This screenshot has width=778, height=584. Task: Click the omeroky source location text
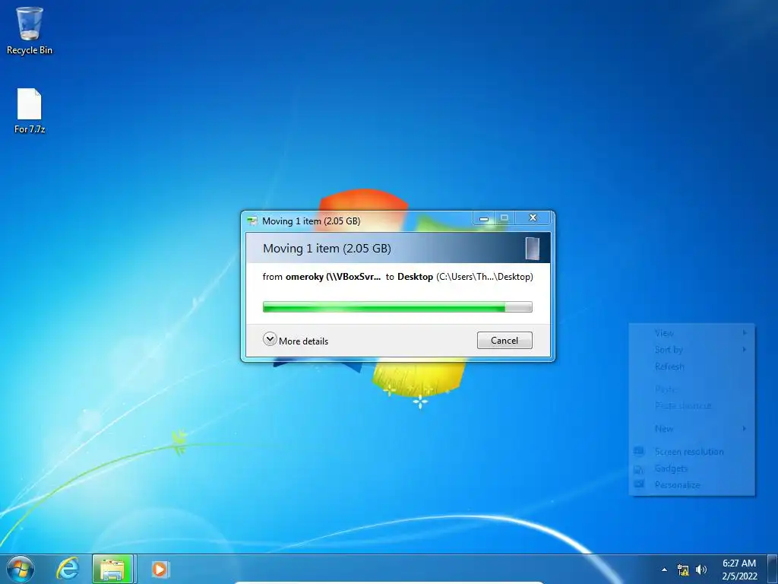(x=334, y=277)
